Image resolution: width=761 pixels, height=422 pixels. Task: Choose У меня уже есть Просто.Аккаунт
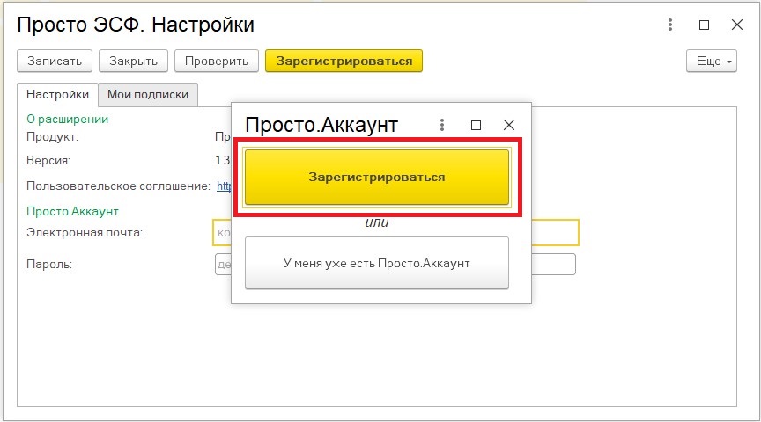click(377, 263)
